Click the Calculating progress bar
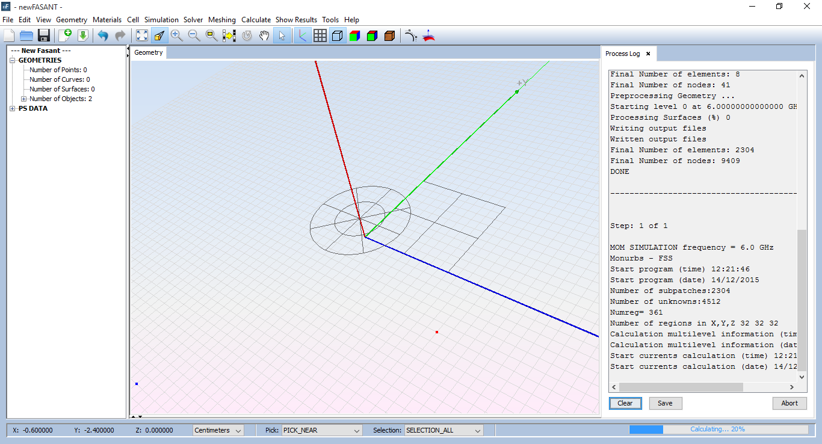Viewport: 822px width, 444px height. 718,430
